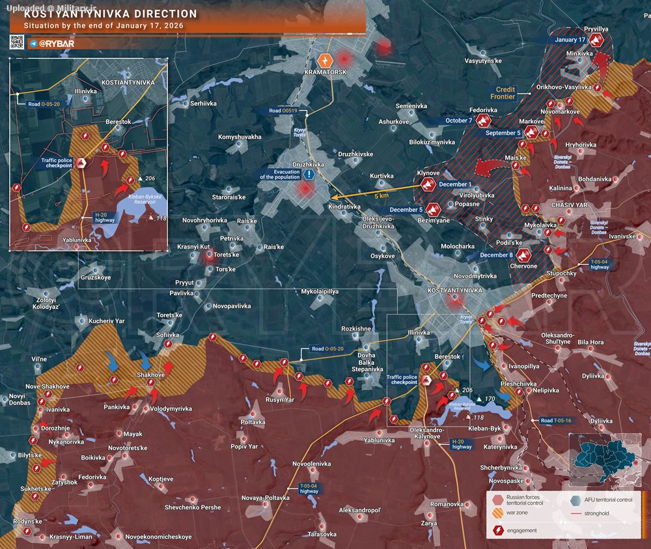651x549 pixels.
Task: Click the @RYBAR channel name
Action: [57, 44]
